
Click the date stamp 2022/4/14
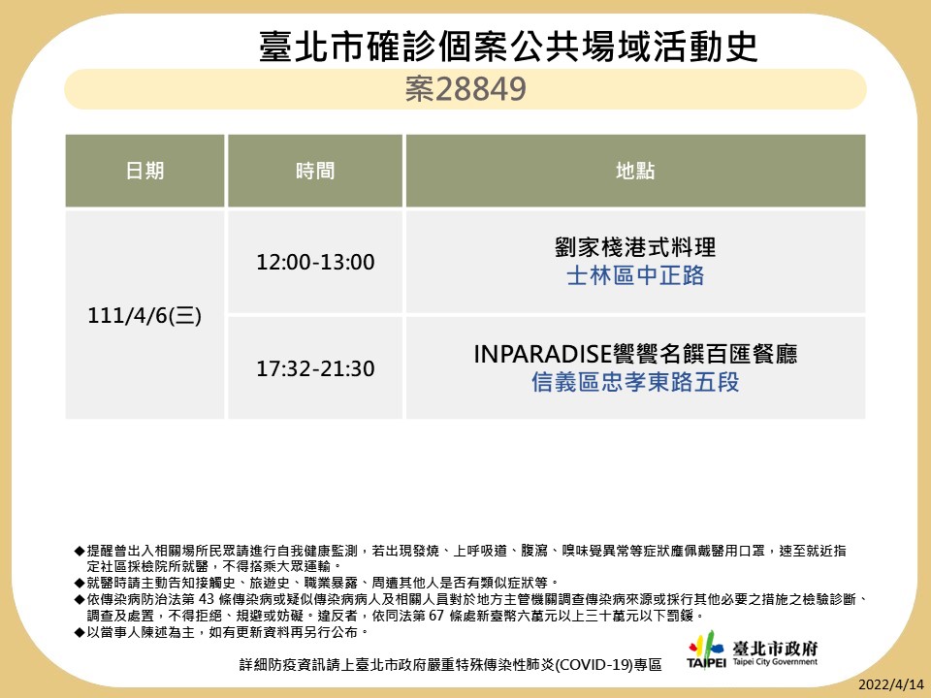(891, 683)
